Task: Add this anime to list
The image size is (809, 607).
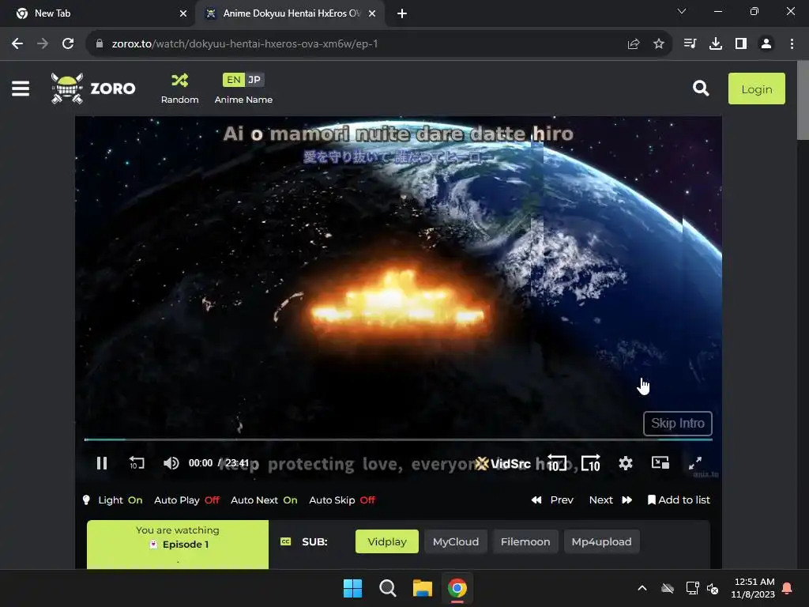Action: tap(679, 500)
